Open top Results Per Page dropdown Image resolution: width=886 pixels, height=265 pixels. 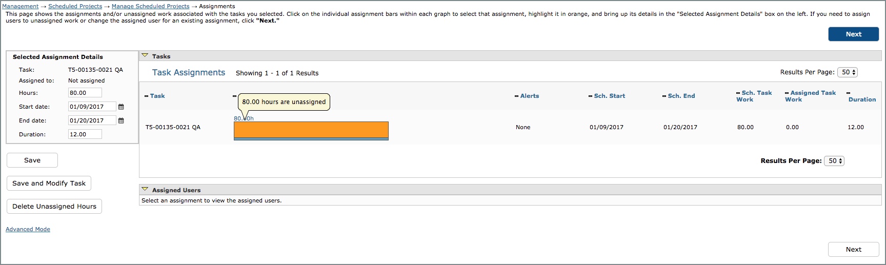(x=847, y=72)
